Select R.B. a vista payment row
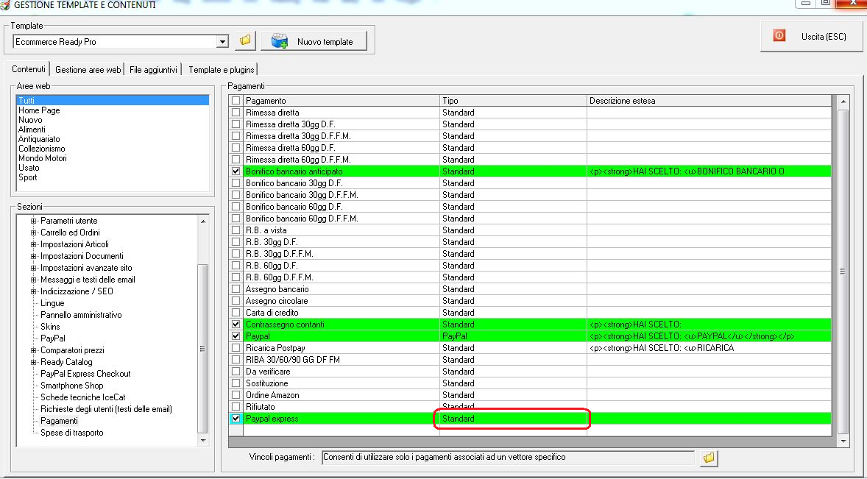This screenshot has width=867, height=479. coord(530,230)
